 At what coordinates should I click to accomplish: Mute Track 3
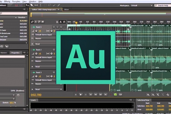pos(54,72)
